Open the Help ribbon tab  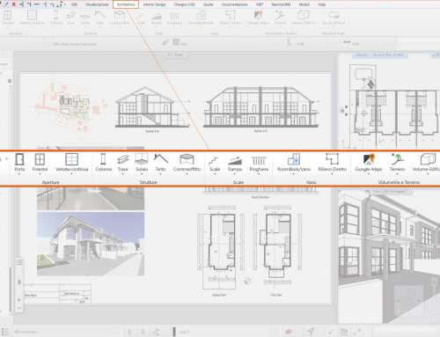(x=322, y=4)
